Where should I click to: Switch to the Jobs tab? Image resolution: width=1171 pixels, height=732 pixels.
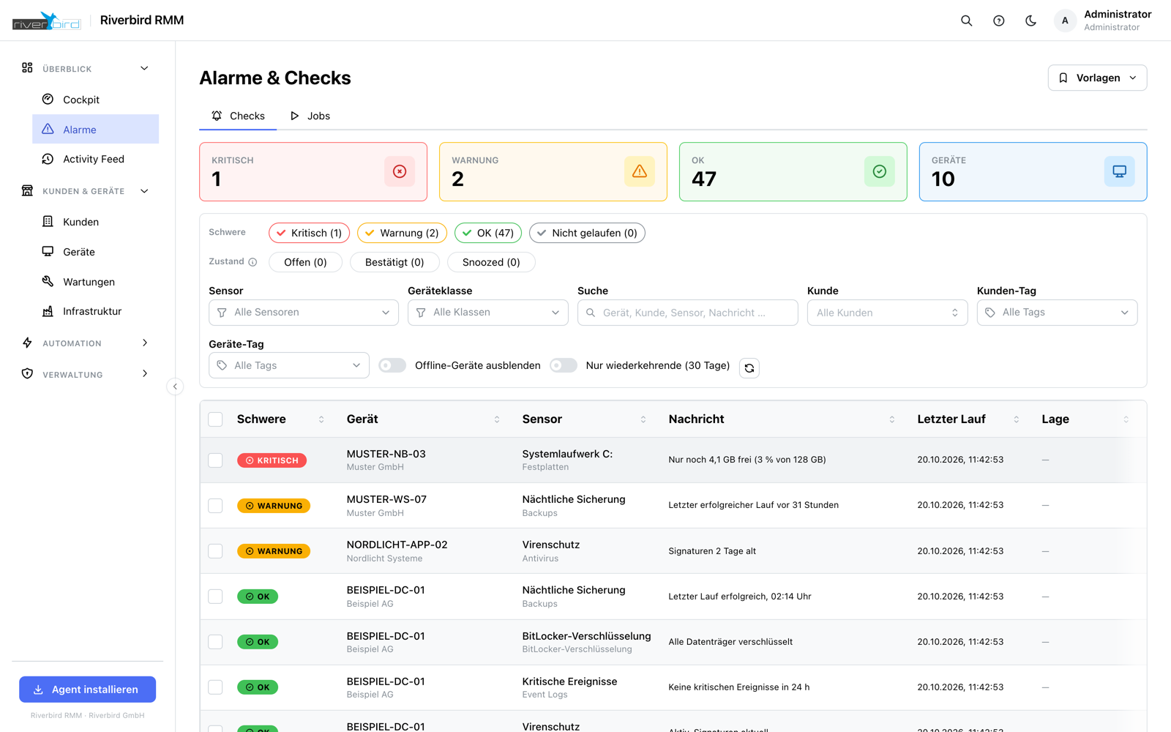point(310,116)
